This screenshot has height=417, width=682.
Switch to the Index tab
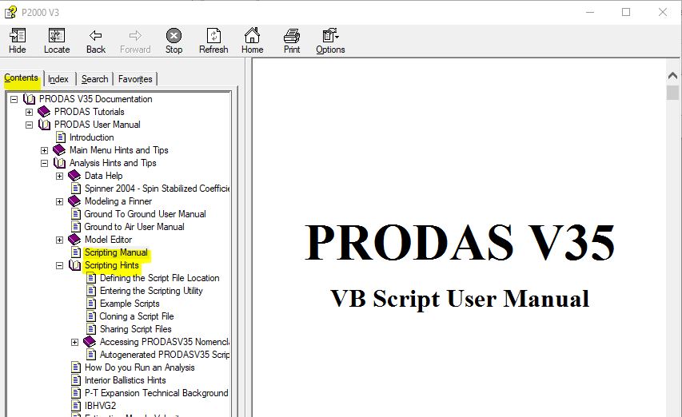pyautogui.click(x=58, y=79)
